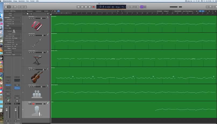Image resolution: width=217 pixels, height=124 pixels.
Task: Open the Bildschirmfoto app menu
Action: (7, 1)
